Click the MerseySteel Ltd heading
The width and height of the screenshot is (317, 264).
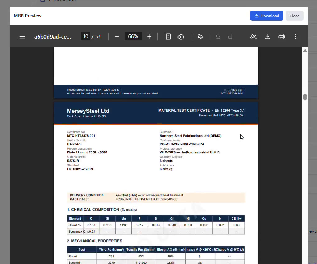[x=88, y=111]
